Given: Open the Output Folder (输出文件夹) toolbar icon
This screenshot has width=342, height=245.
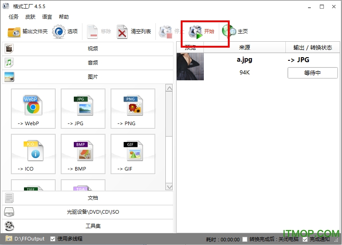Looking at the screenshot, I should click(x=14, y=32).
